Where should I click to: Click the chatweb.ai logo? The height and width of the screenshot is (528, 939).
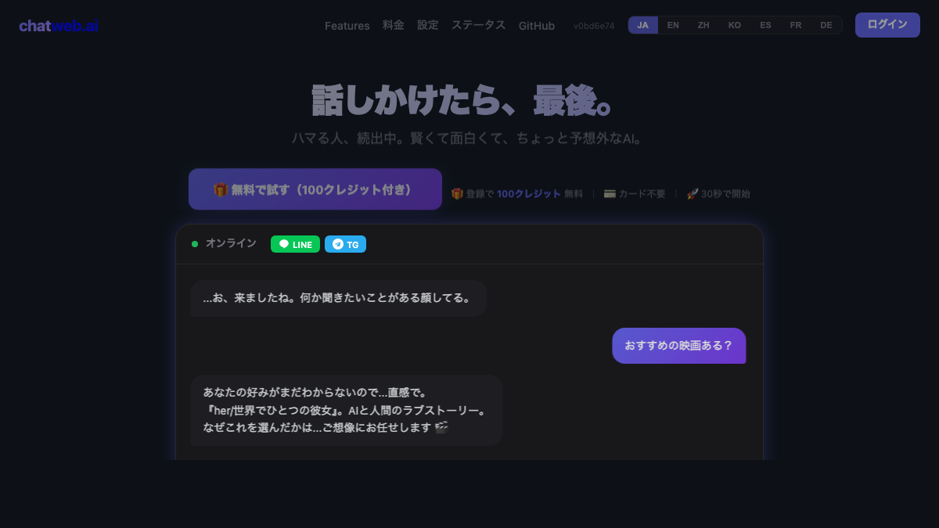[58, 25]
